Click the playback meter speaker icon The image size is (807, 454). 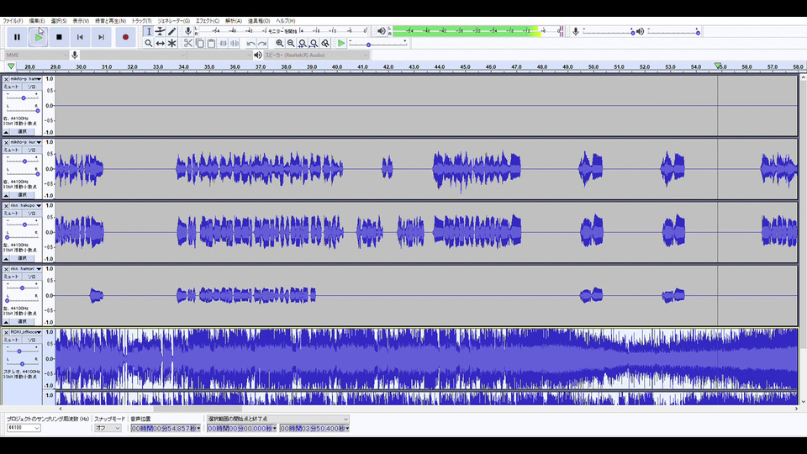[x=382, y=31]
